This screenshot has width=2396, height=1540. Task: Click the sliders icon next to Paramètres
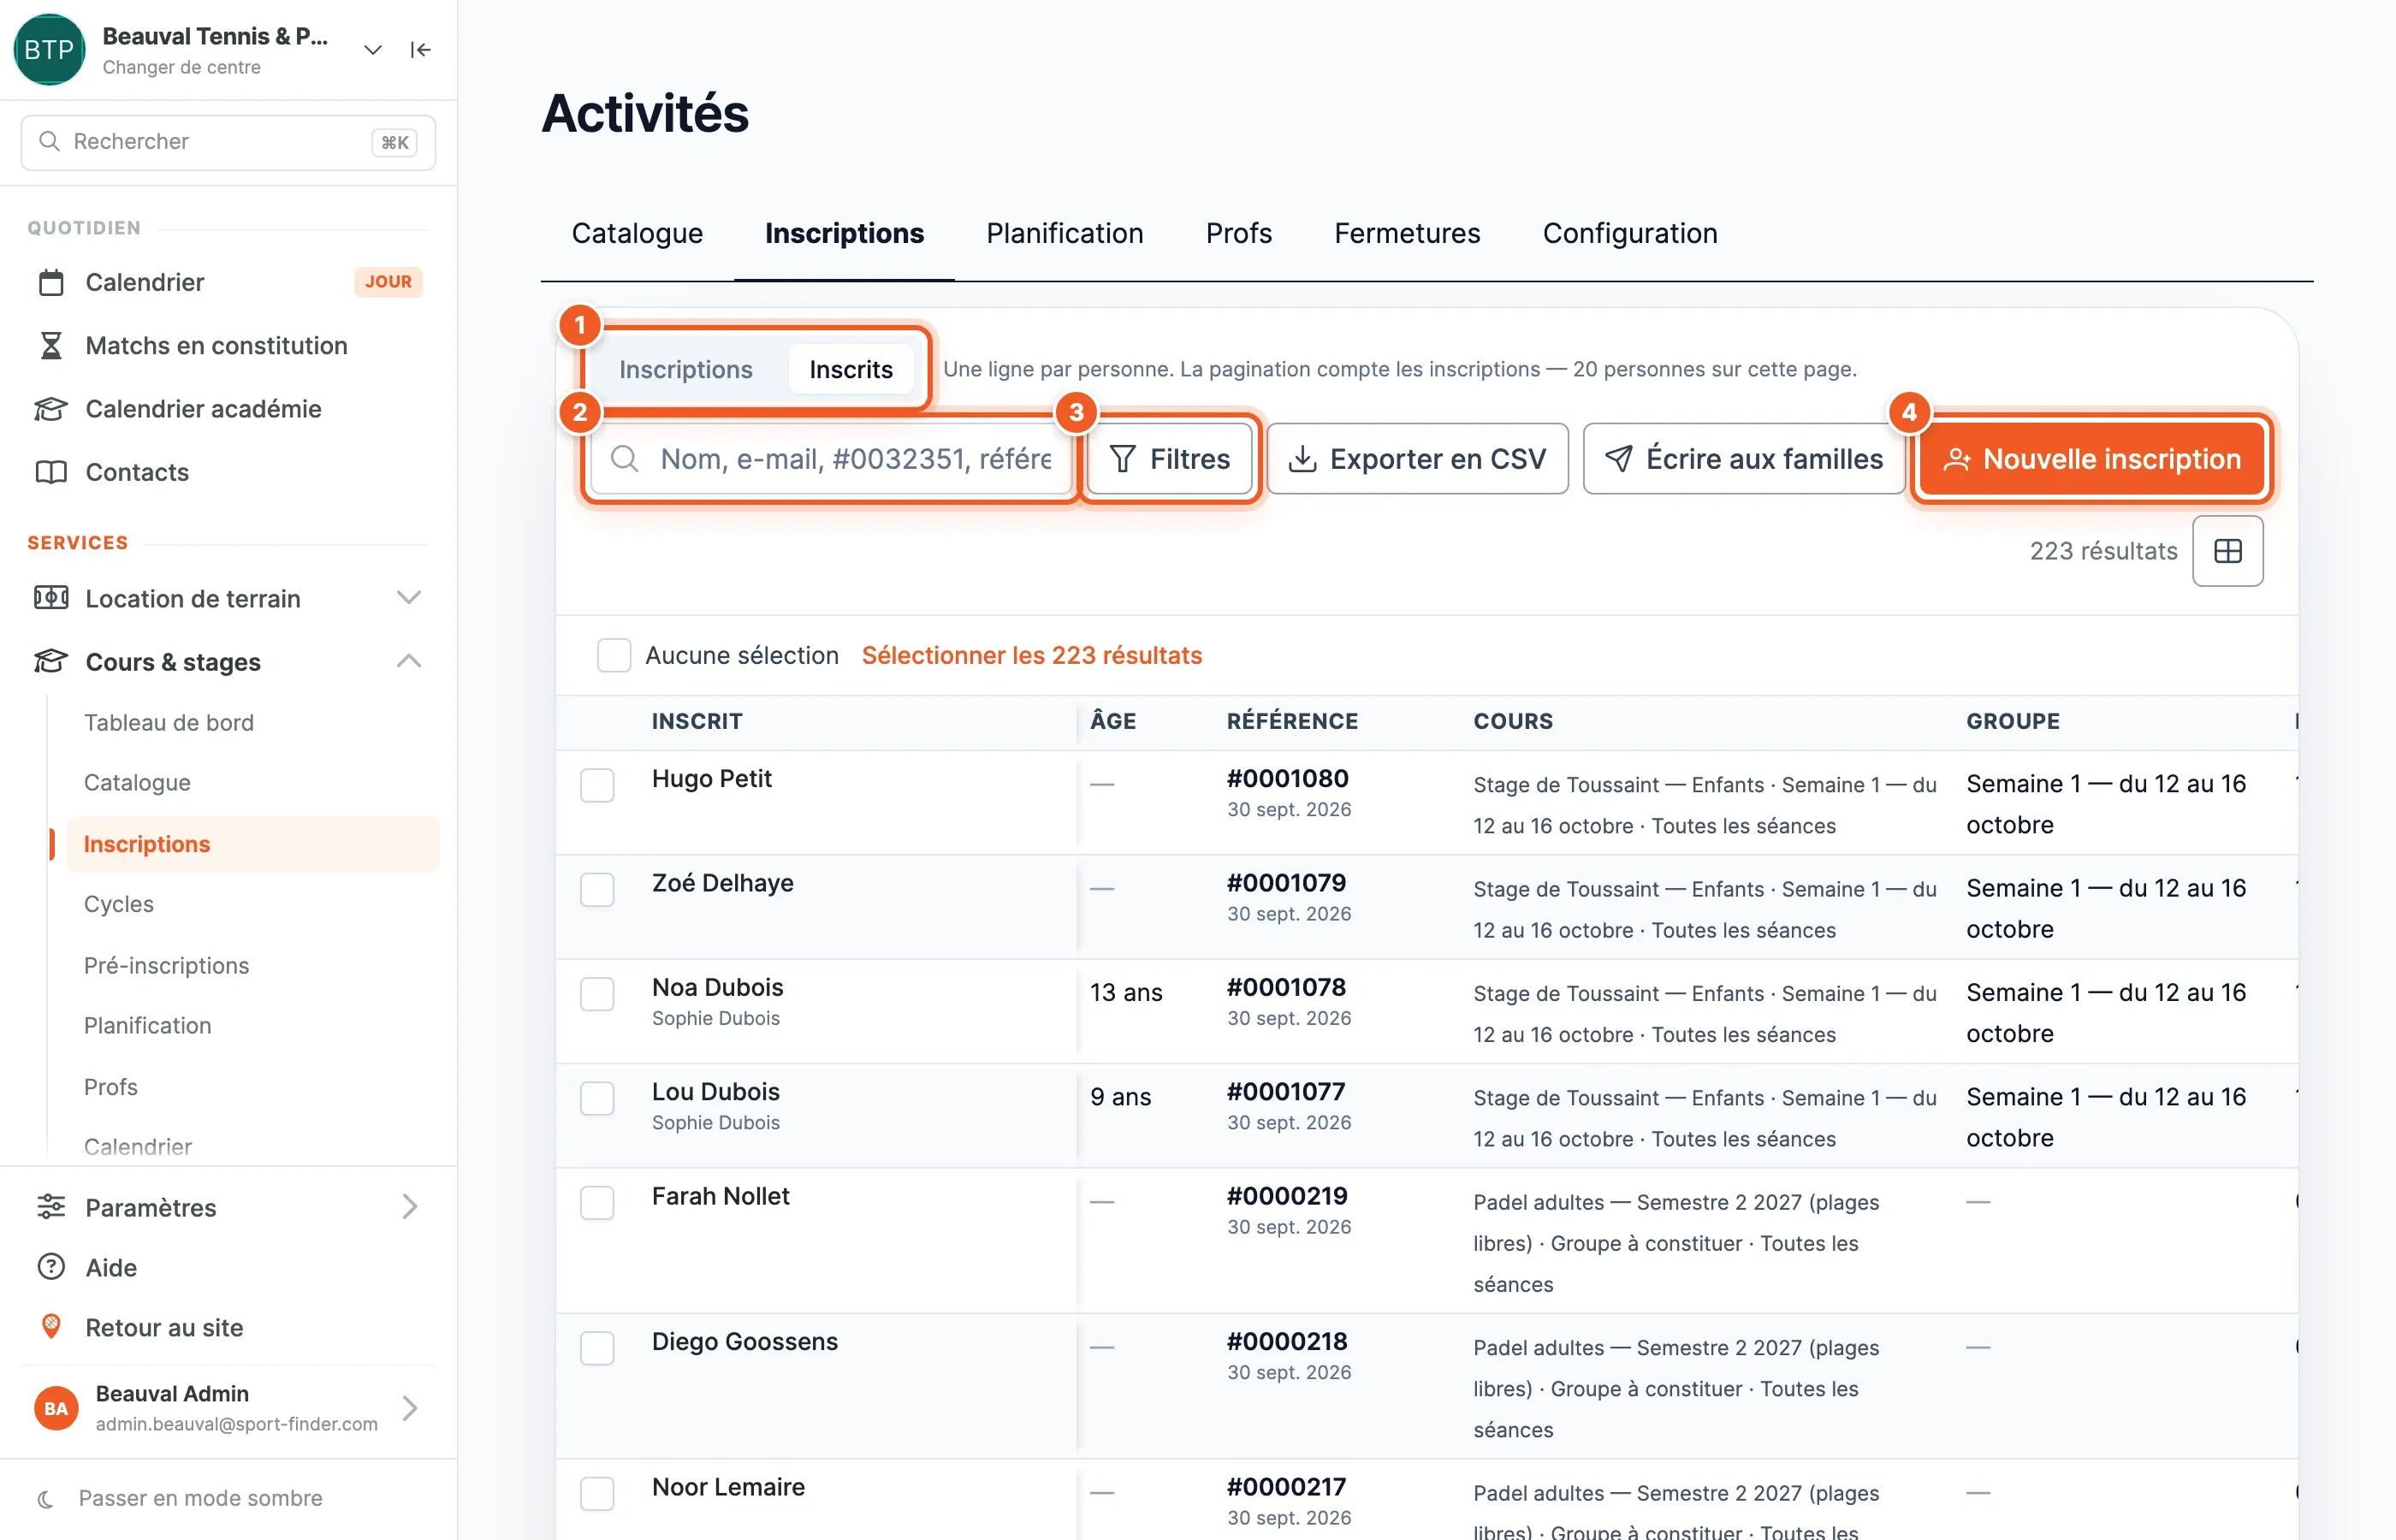(51, 1207)
